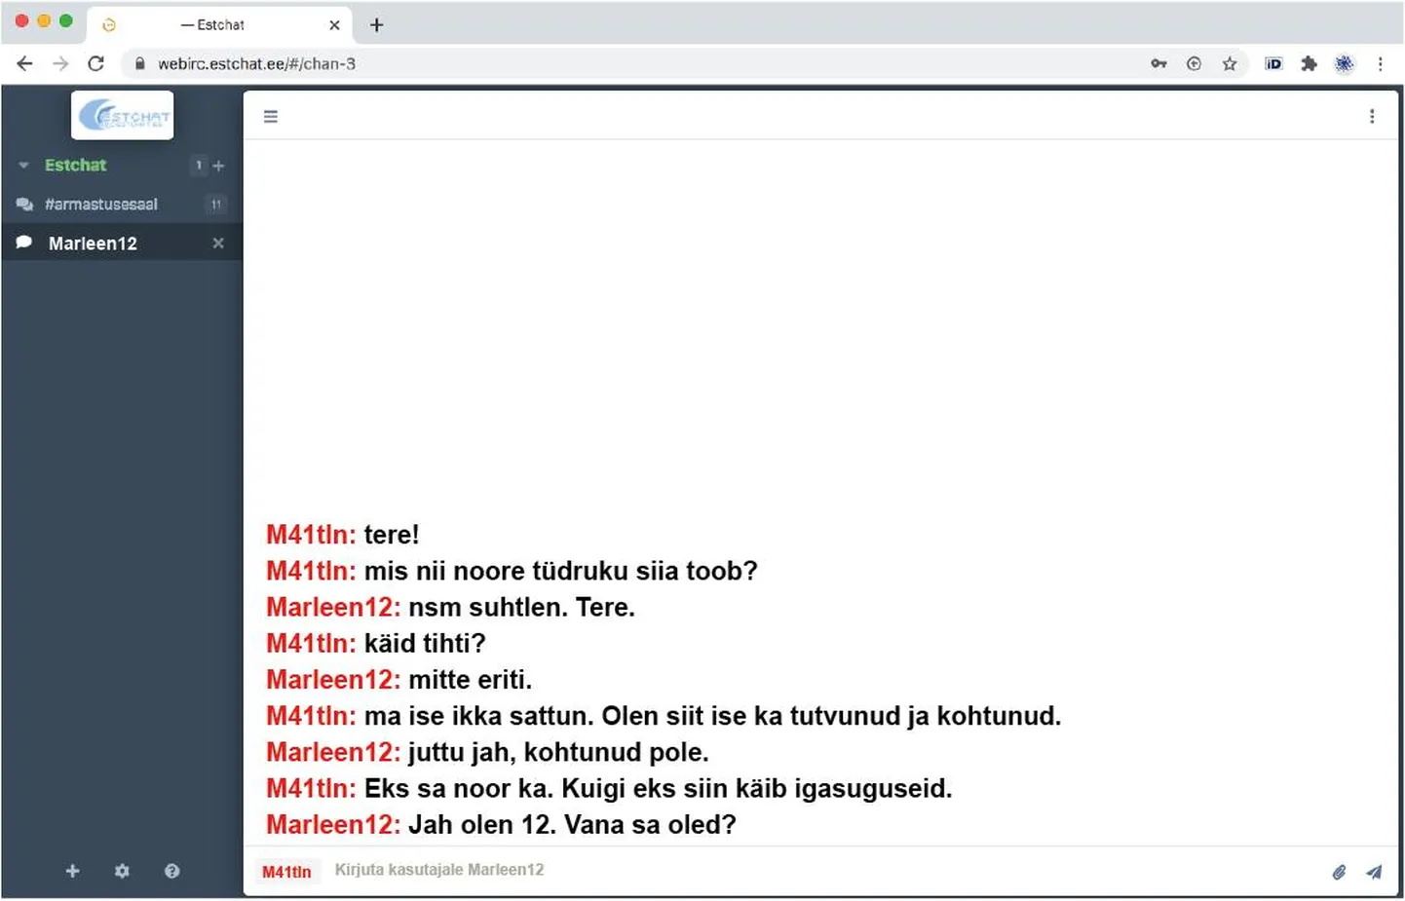Open help question mark icon
The width and height of the screenshot is (1405, 901).
click(171, 871)
